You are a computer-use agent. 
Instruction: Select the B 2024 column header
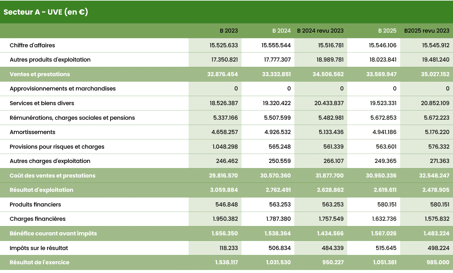tap(281, 30)
